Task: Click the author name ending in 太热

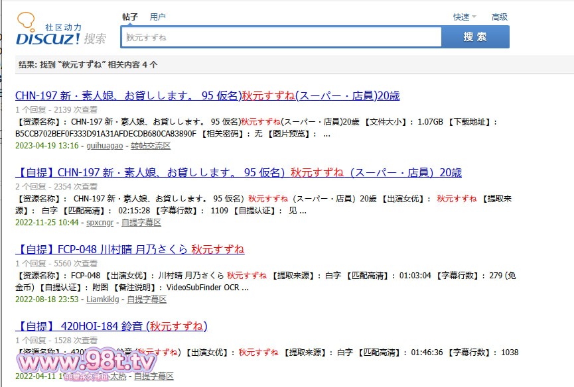Action: pyautogui.click(x=118, y=376)
